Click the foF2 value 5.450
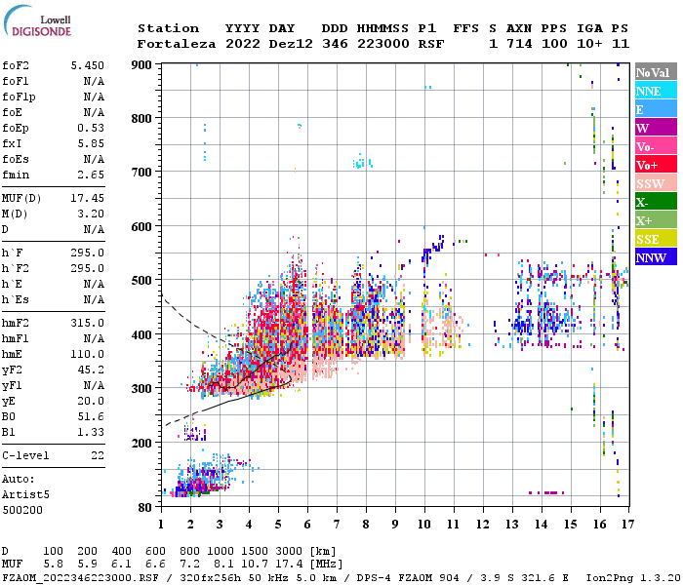The width and height of the screenshot is (683, 585). click(88, 65)
